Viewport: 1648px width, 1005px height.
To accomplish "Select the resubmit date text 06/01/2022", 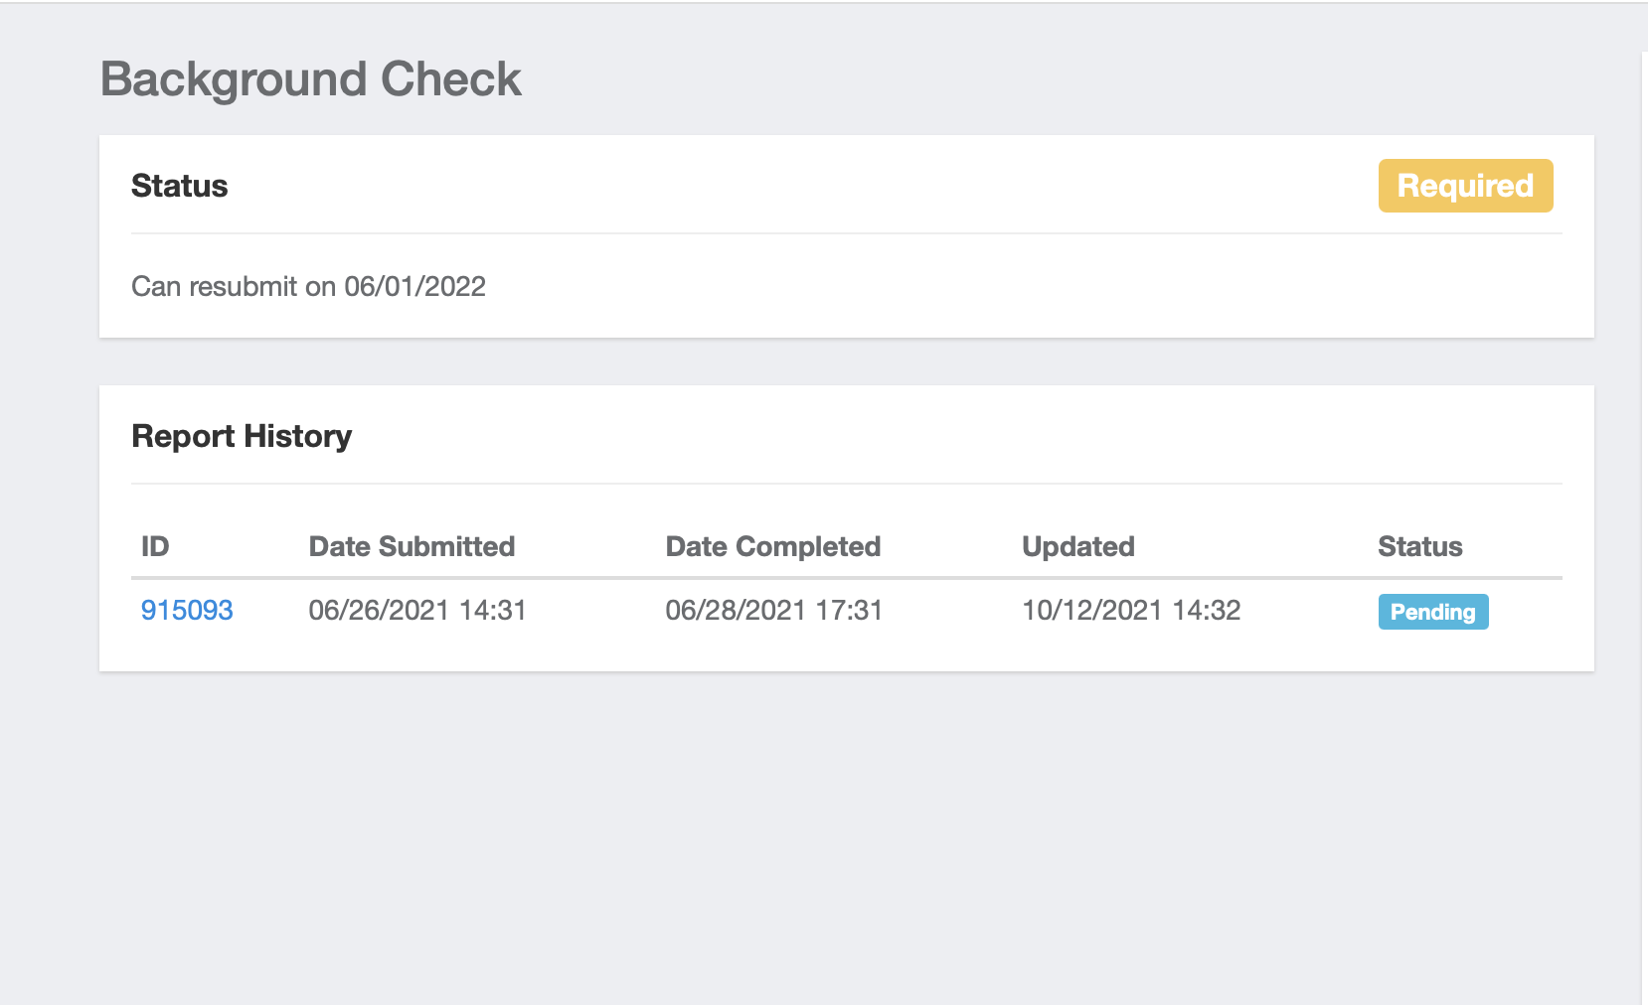I will pos(414,286).
